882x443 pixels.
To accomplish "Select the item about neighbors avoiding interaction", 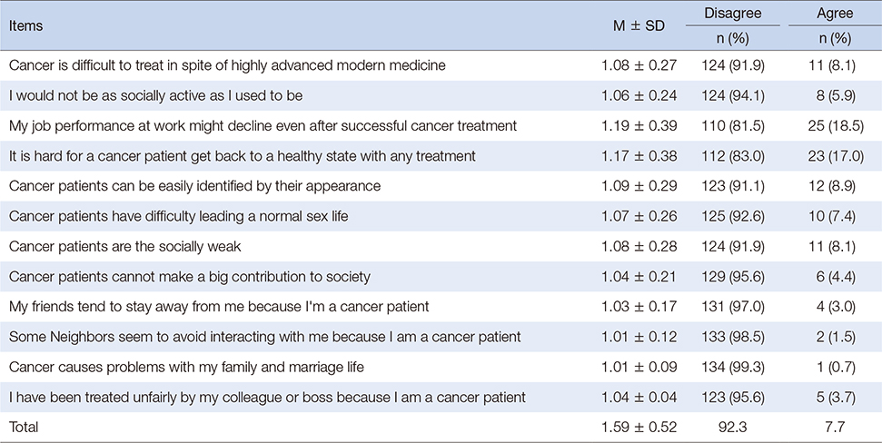I will [264, 335].
